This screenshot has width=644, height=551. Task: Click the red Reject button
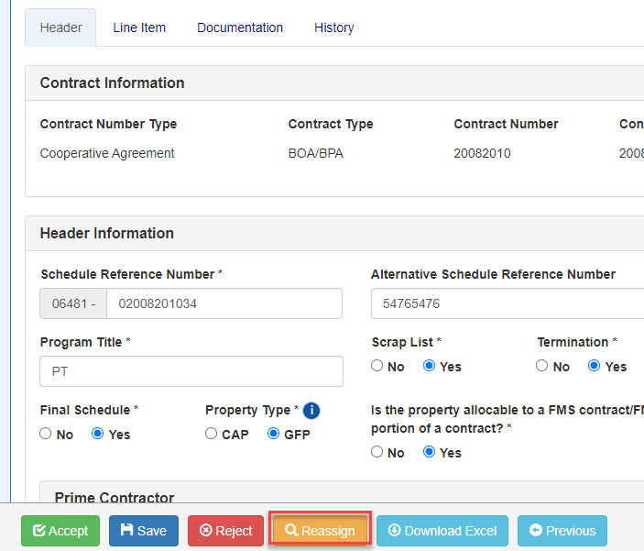[x=225, y=531]
